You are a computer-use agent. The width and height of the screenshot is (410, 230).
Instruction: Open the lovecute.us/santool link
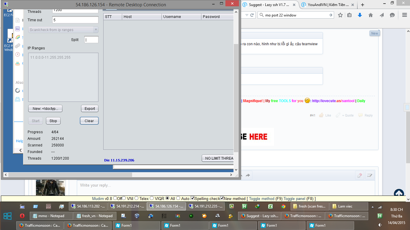[333, 101]
